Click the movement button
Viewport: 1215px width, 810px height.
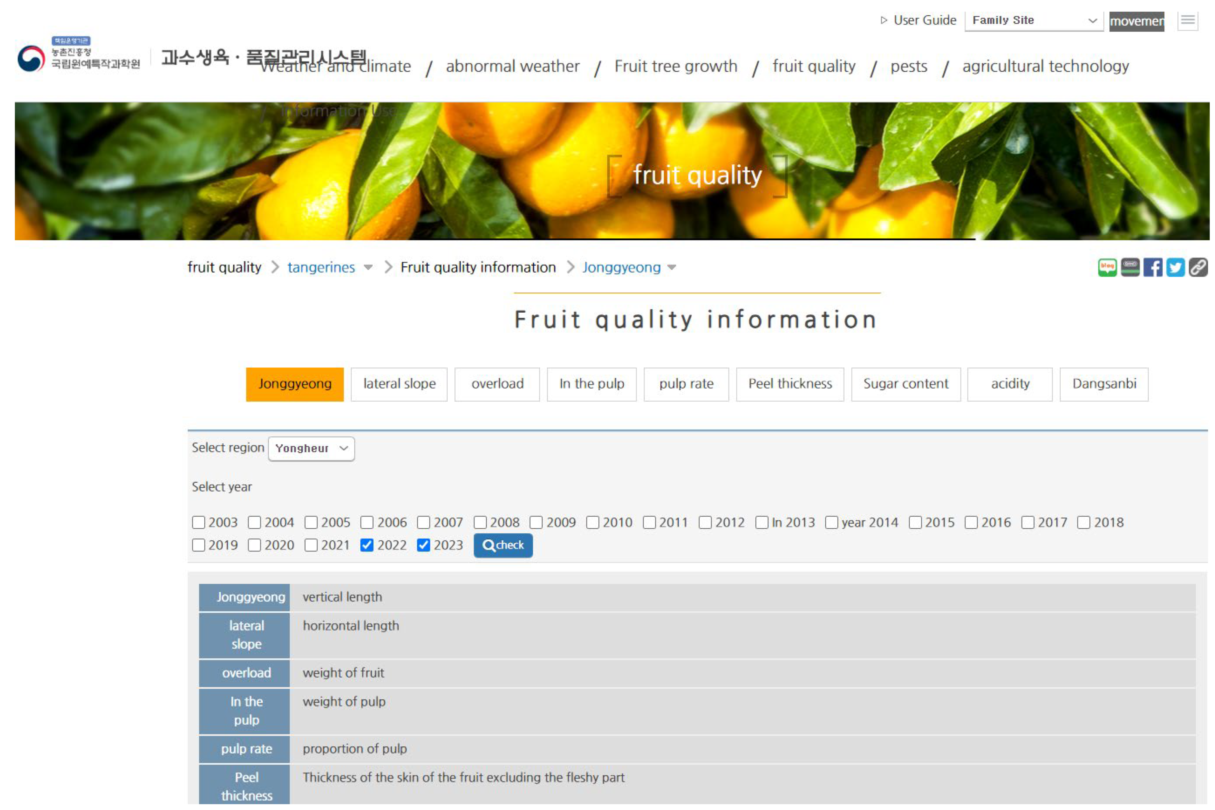[x=1136, y=21]
